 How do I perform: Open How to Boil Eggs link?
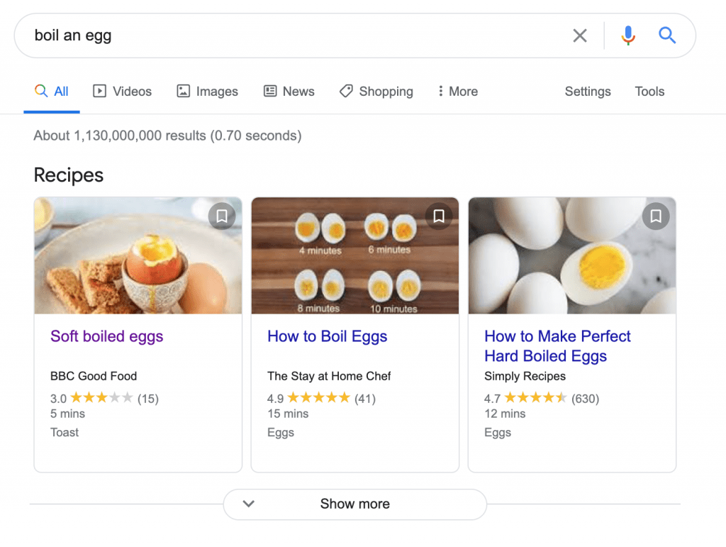pos(328,336)
